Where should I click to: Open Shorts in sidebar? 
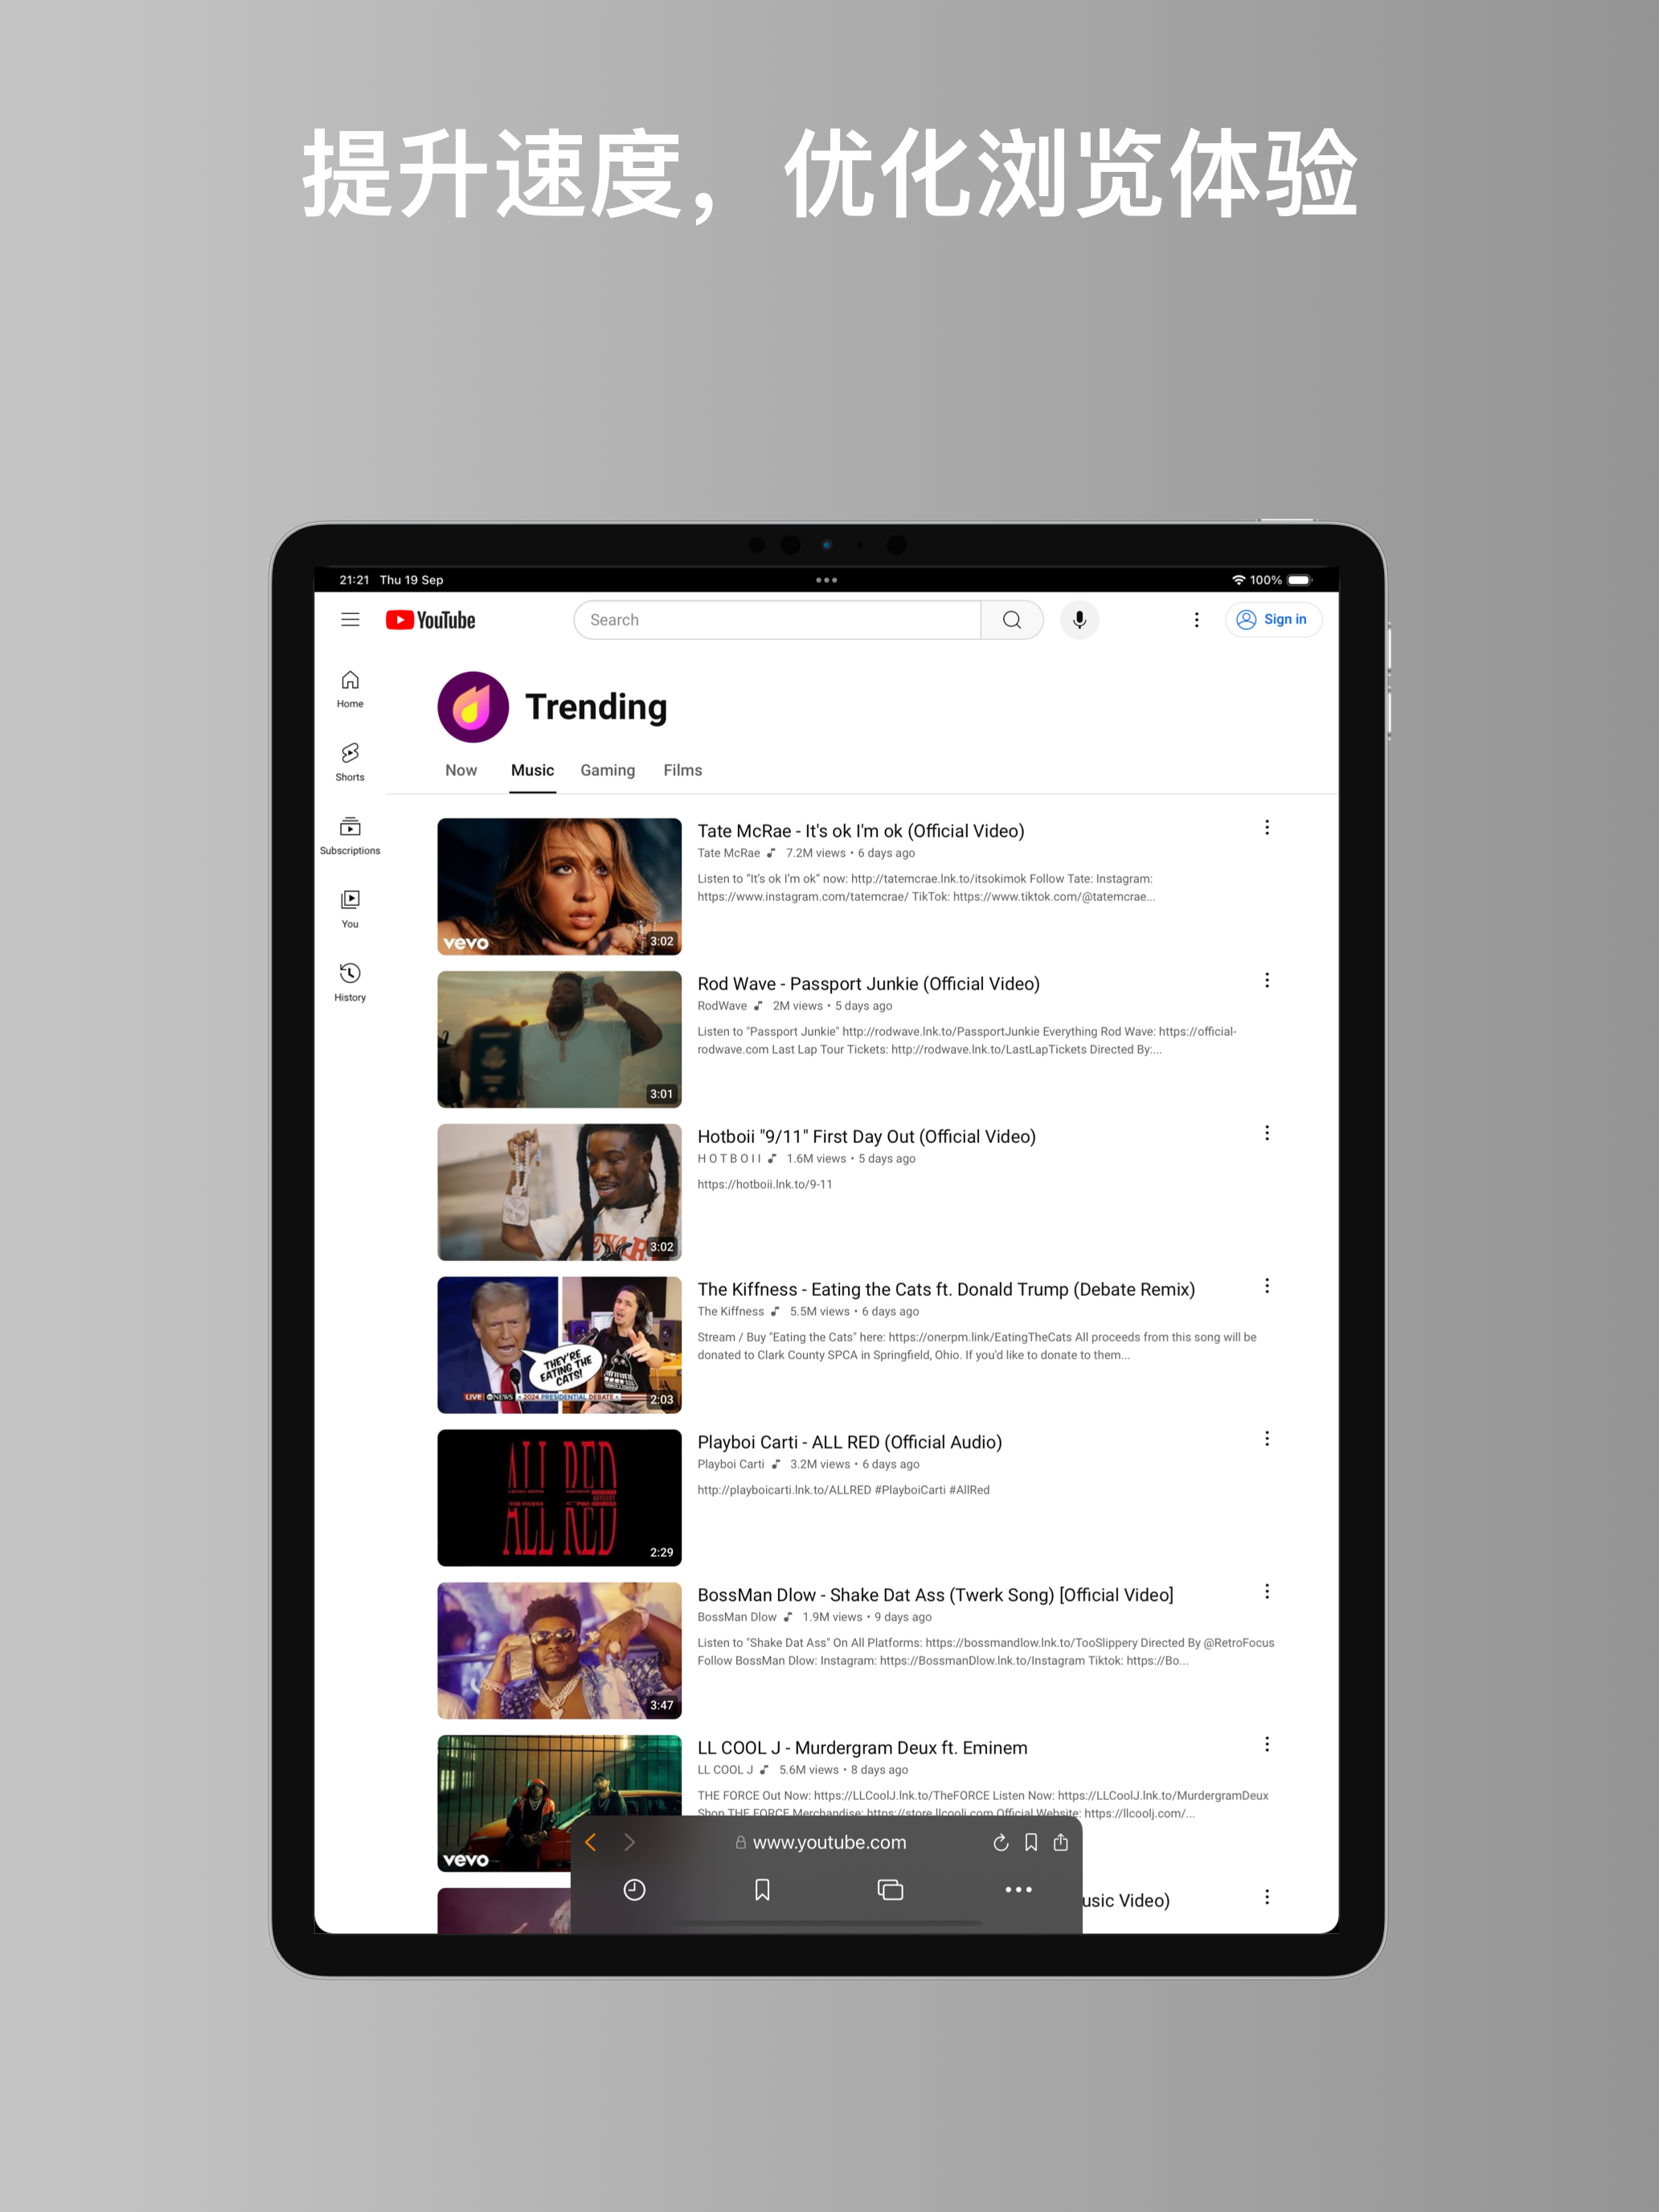pos(350,762)
